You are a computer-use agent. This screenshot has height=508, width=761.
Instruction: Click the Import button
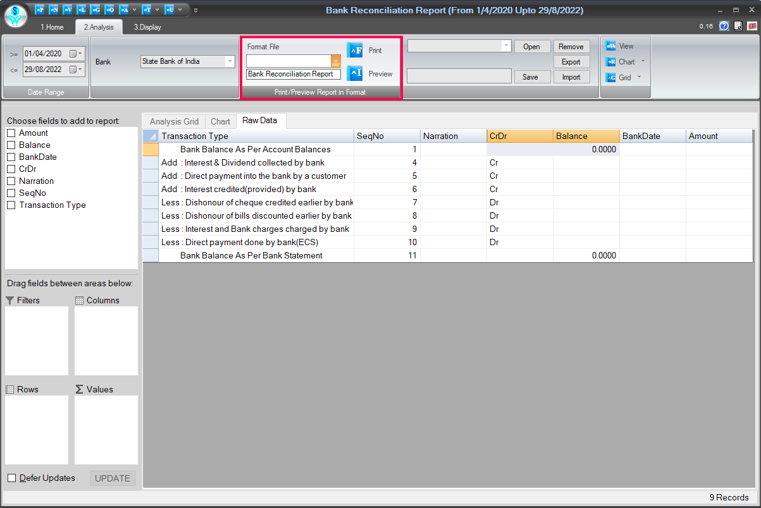click(571, 77)
